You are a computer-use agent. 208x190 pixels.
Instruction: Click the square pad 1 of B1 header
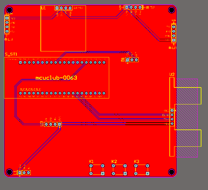tap(127, 60)
